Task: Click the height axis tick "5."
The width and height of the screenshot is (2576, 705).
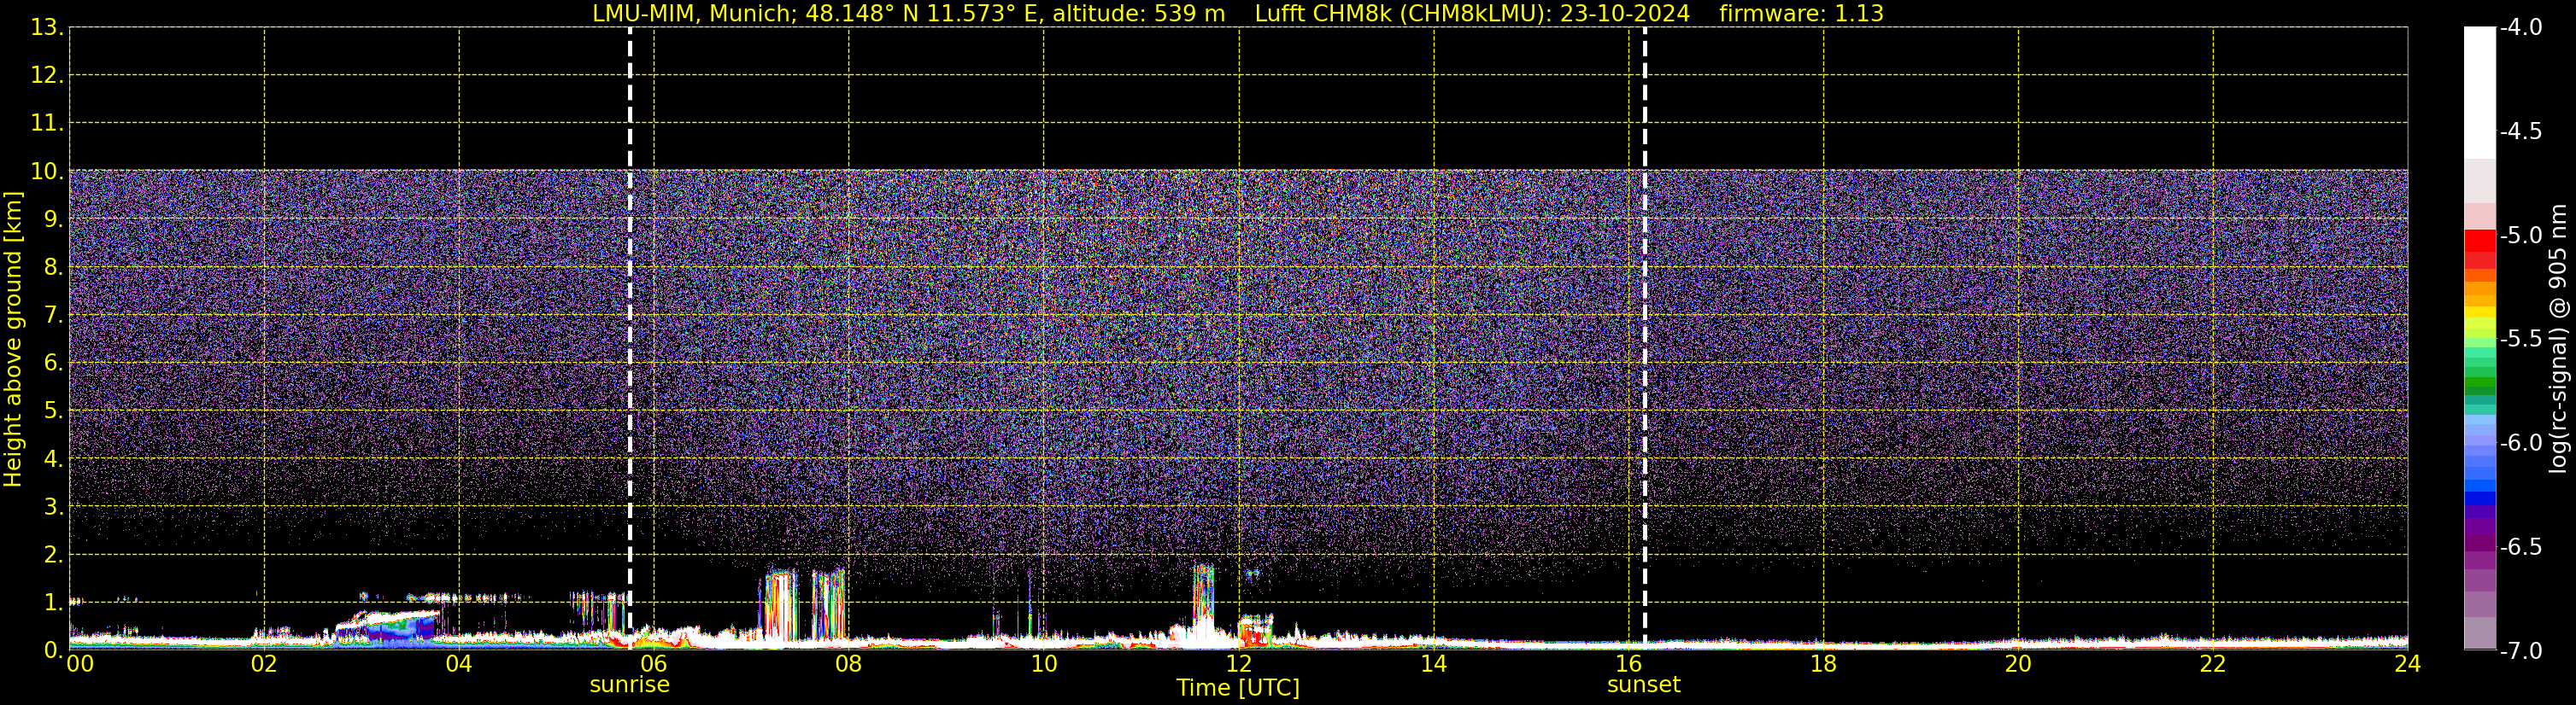Action: [x=53, y=411]
